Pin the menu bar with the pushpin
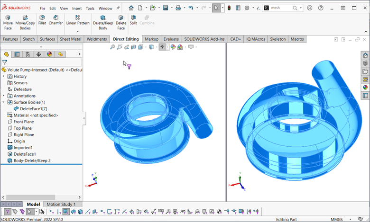 tap(118, 8)
